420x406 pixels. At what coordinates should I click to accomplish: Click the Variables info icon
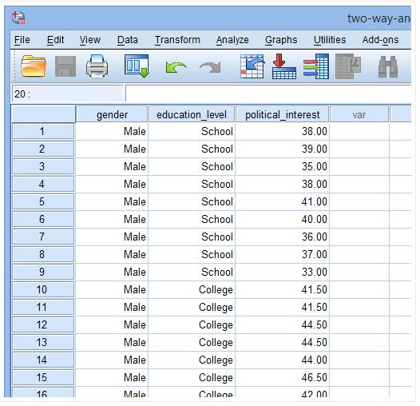point(316,66)
